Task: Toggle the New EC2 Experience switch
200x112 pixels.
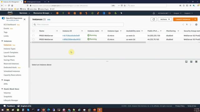Action: point(3,18)
